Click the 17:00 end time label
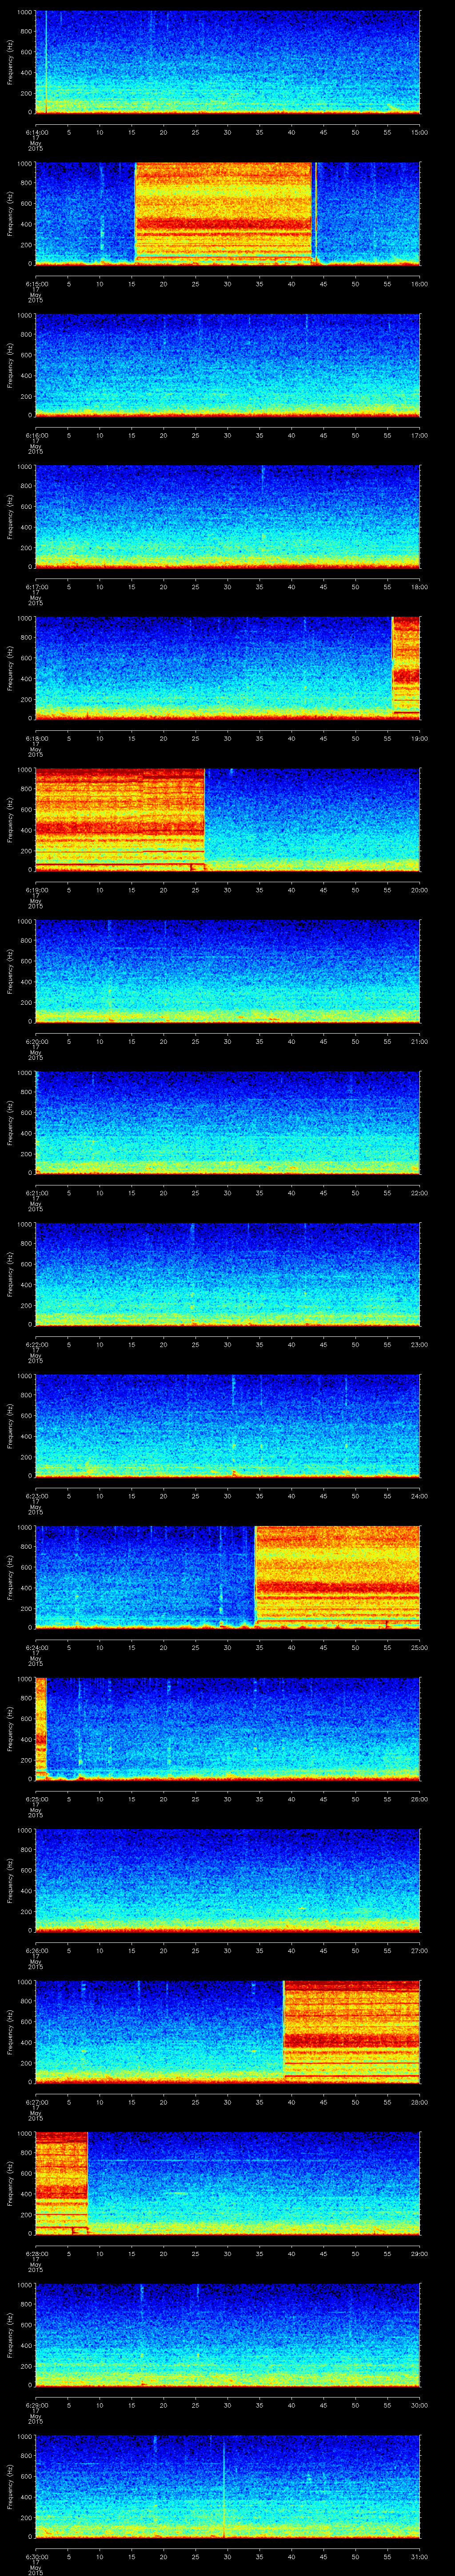This screenshot has width=455, height=2576. click(420, 435)
